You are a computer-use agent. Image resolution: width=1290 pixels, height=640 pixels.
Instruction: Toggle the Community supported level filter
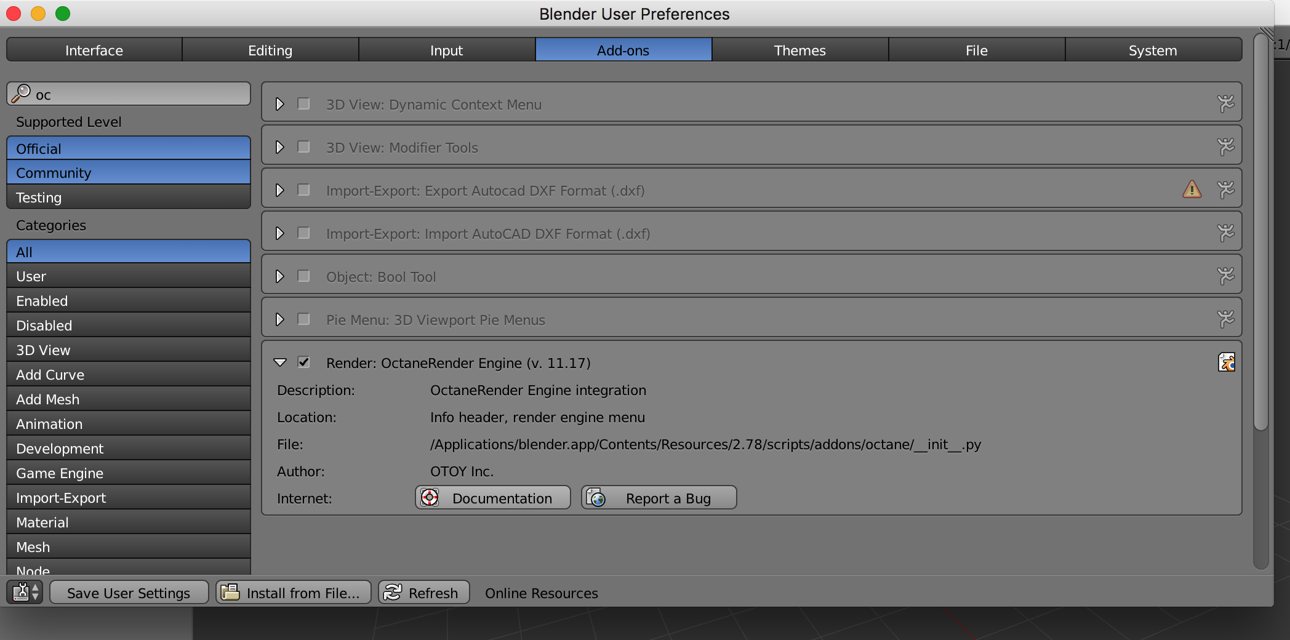129,172
